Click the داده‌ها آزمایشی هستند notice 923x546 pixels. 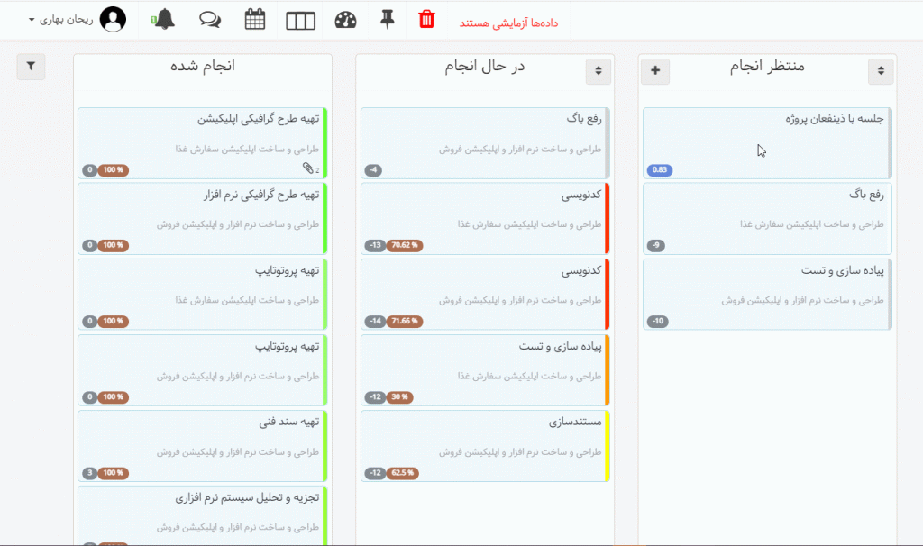[509, 22]
